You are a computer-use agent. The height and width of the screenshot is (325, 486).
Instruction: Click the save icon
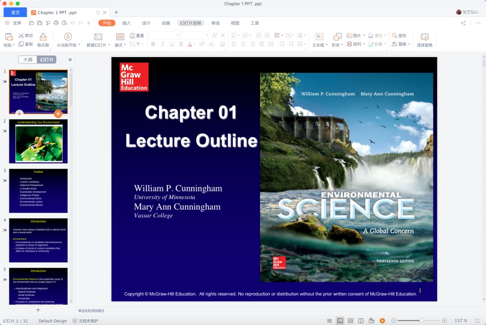point(40,23)
